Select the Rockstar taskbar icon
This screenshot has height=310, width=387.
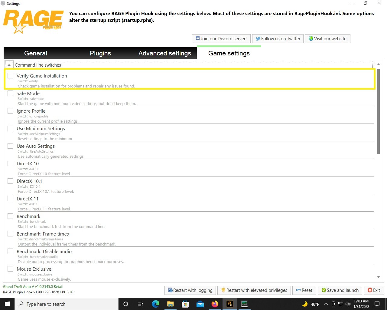[230, 304]
